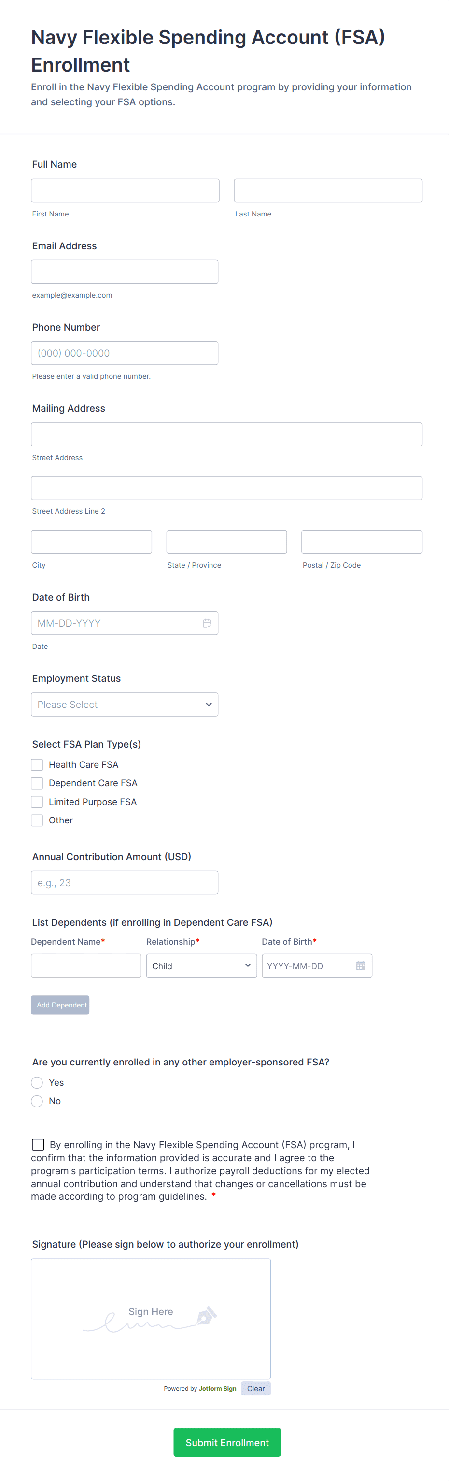The image size is (449, 1481).
Task: Tick the Limited Purpose FSA checkbox
Action: 37,802
